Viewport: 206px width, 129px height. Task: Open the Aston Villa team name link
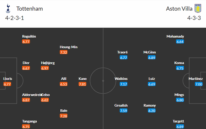pyautogui.click(x=177, y=9)
